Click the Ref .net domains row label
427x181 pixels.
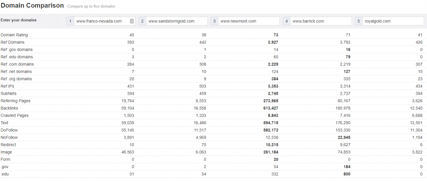(x=16, y=71)
